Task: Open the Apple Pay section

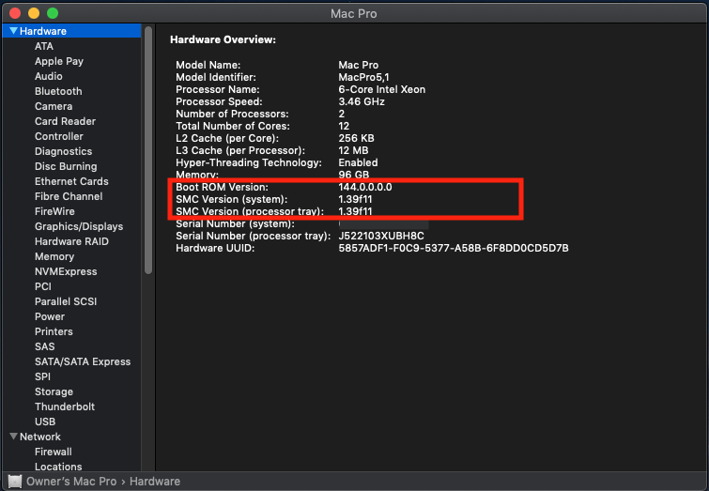Action: click(x=59, y=61)
